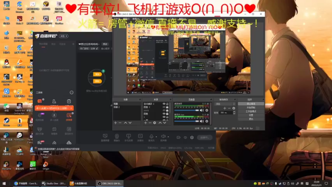Screen dimensions: 332x187
Task: Toggle visibility of 图像 source
Action: [164, 113]
